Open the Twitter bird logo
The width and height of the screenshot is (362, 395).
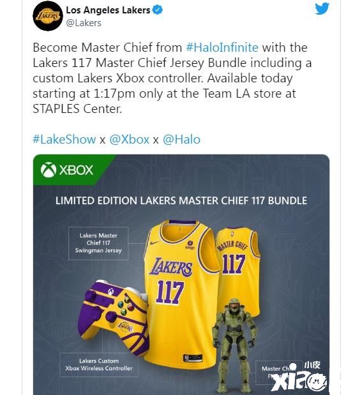[x=322, y=8]
